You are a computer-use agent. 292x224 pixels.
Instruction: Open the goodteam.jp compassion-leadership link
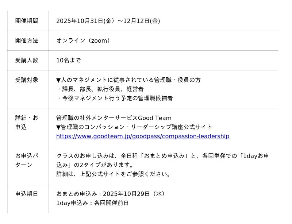(143, 136)
